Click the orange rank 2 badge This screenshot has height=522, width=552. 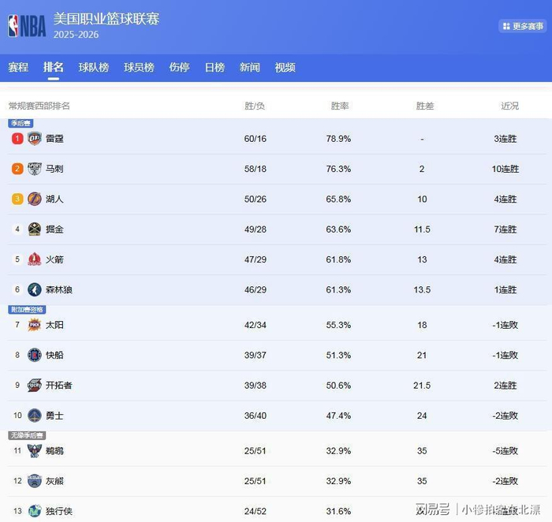tap(17, 169)
